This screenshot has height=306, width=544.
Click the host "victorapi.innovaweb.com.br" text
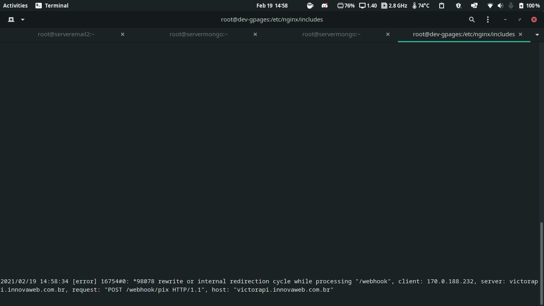point(284,290)
